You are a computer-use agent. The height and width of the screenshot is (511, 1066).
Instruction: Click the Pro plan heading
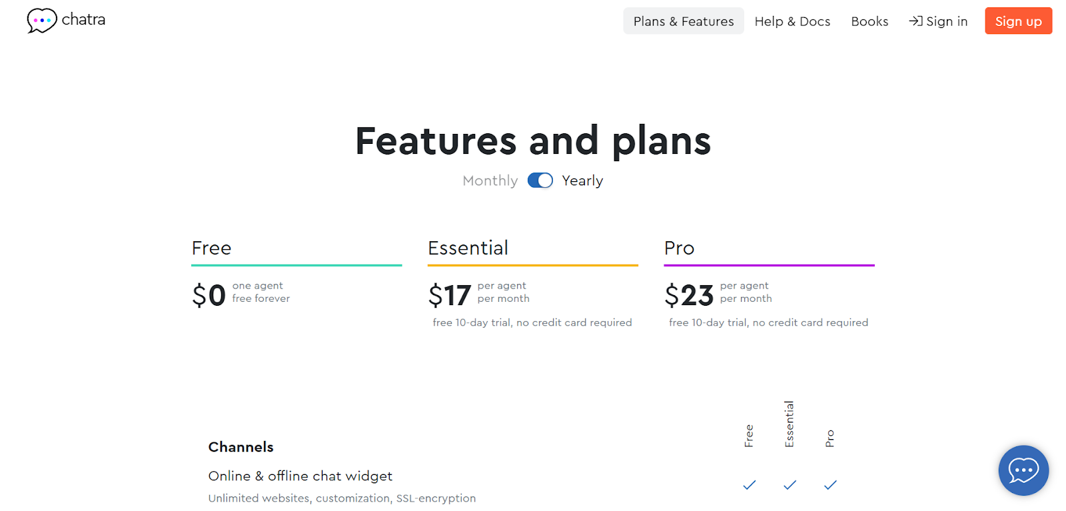point(679,248)
